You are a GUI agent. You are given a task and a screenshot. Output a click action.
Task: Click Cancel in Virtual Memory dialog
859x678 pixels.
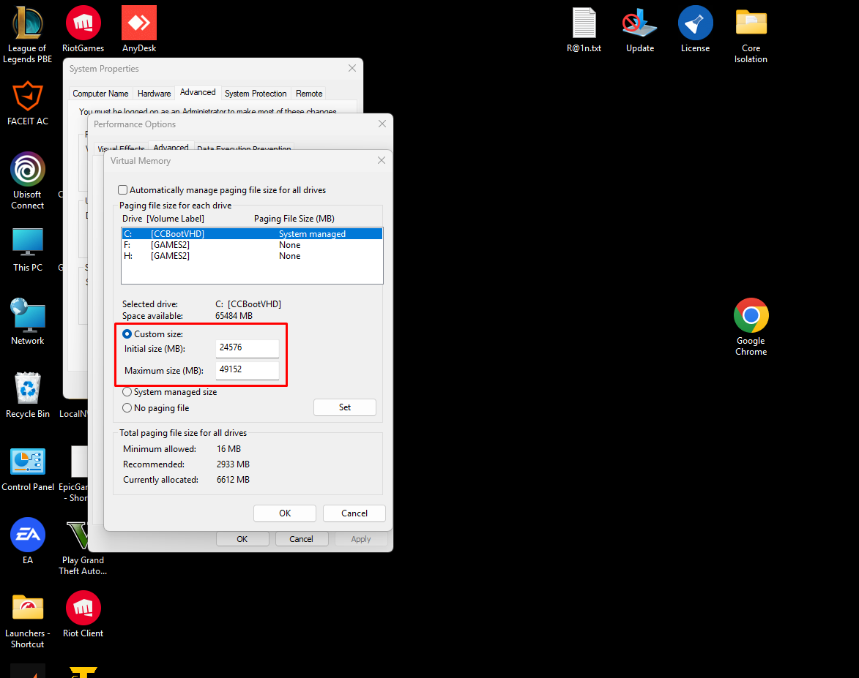(354, 513)
